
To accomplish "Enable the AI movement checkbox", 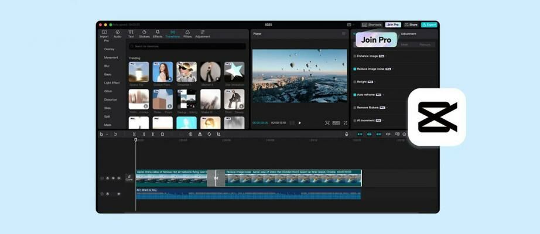I will pyautogui.click(x=355, y=121).
